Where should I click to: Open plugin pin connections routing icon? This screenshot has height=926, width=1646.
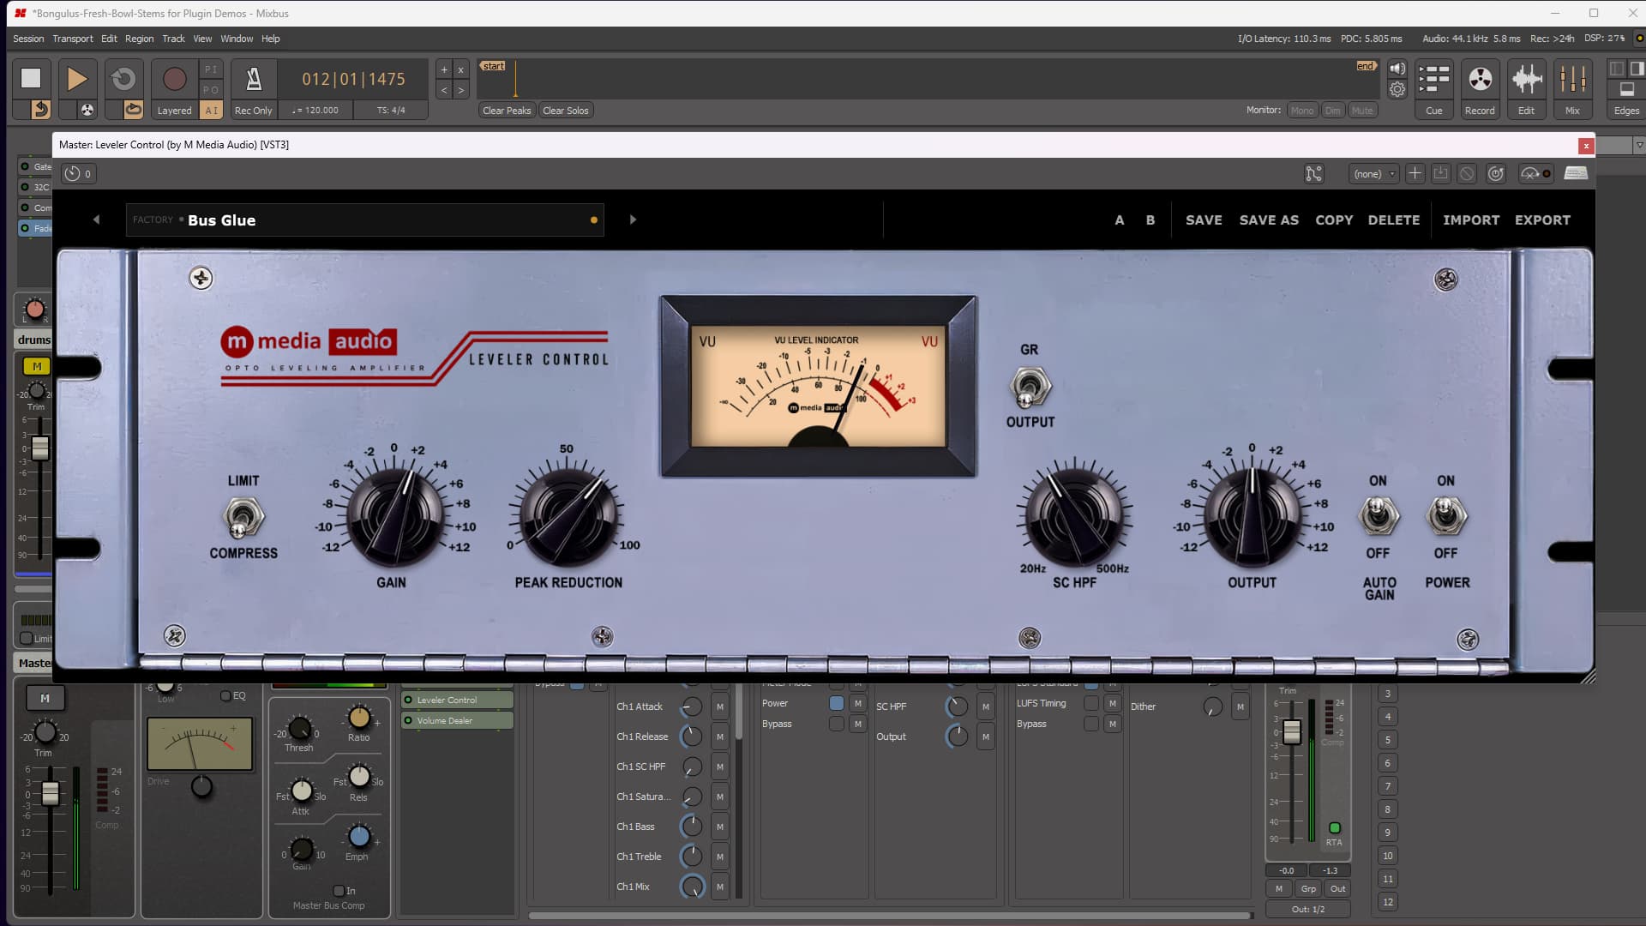pos(1313,174)
